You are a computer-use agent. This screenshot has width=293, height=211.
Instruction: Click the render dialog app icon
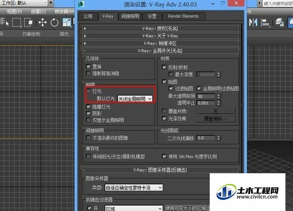click(81, 4)
